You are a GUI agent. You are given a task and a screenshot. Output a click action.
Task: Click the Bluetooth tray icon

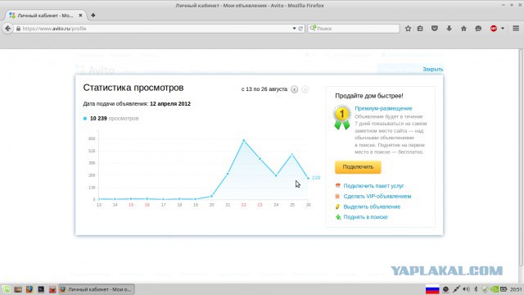[x=476, y=289]
